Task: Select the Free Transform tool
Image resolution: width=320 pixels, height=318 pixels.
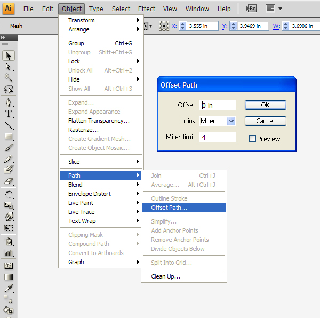Action: click(x=9, y=228)
